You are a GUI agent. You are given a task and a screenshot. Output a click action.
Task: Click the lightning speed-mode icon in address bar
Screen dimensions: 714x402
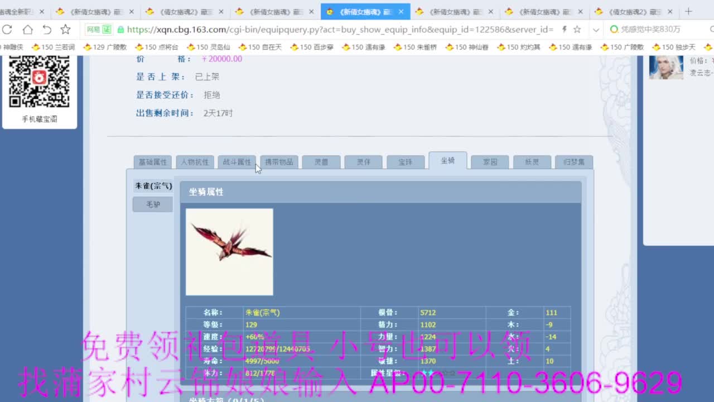click(x=565, y=30)
